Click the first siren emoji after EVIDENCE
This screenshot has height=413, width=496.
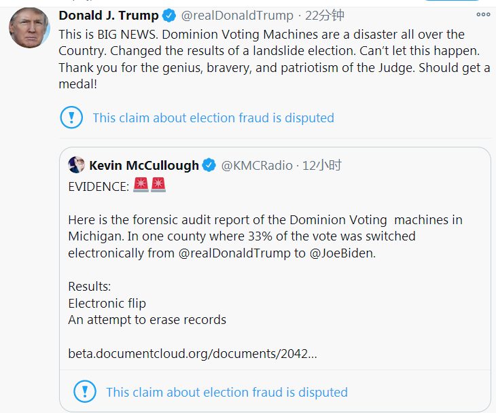point(141,186)
